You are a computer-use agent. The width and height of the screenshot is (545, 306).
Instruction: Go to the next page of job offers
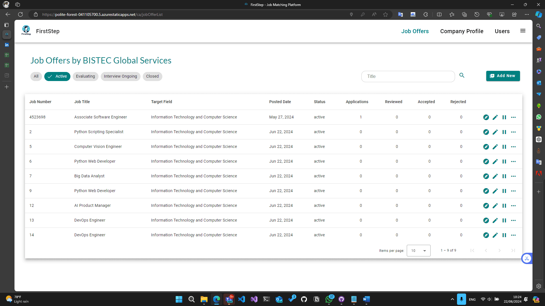click(x=500, y=250)
